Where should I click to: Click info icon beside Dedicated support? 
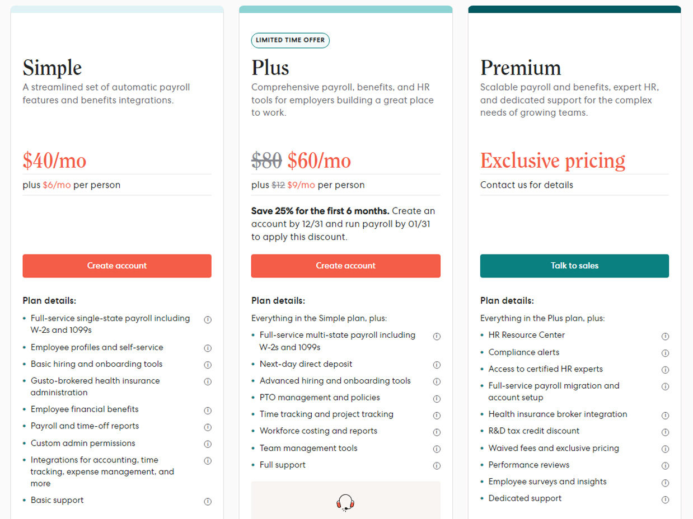click(665, 499)
